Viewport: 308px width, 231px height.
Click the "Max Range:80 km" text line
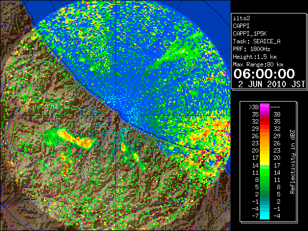[258, 64]
